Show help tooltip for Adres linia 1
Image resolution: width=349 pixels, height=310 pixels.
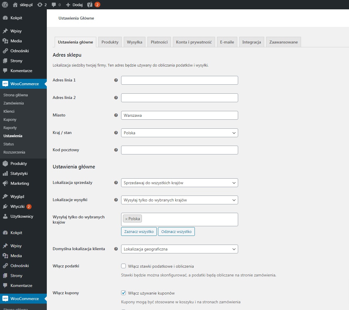pos(116,80)
